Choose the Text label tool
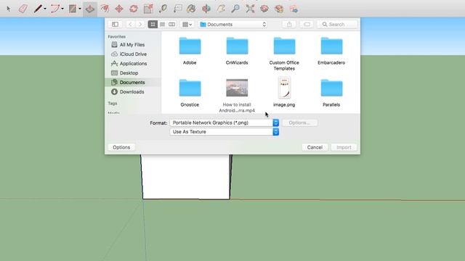Image resolution: width=465 pixels, height=261 pixels. (x=177, y=9)
